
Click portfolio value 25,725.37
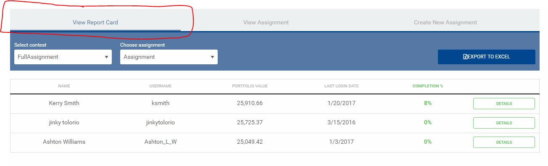(250, 123)
